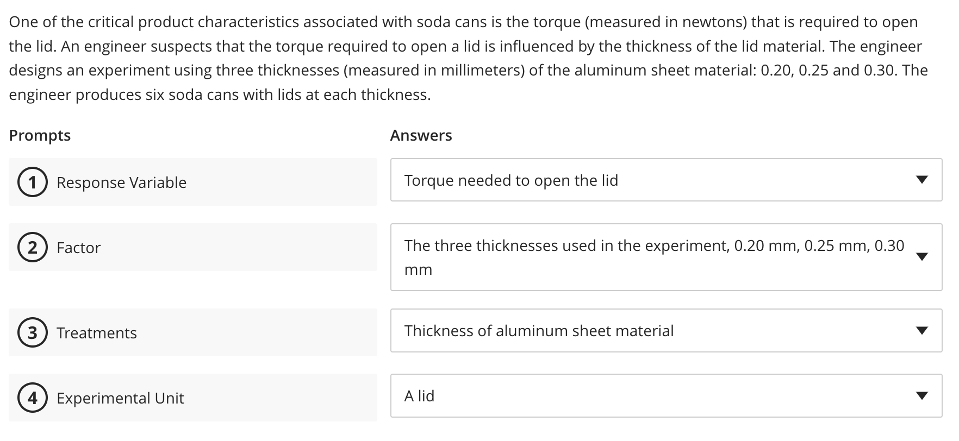Click the numbered circle icon for prompt 2
The height and width of the screenshot is (441, 959).
click(x=33, y=248)
